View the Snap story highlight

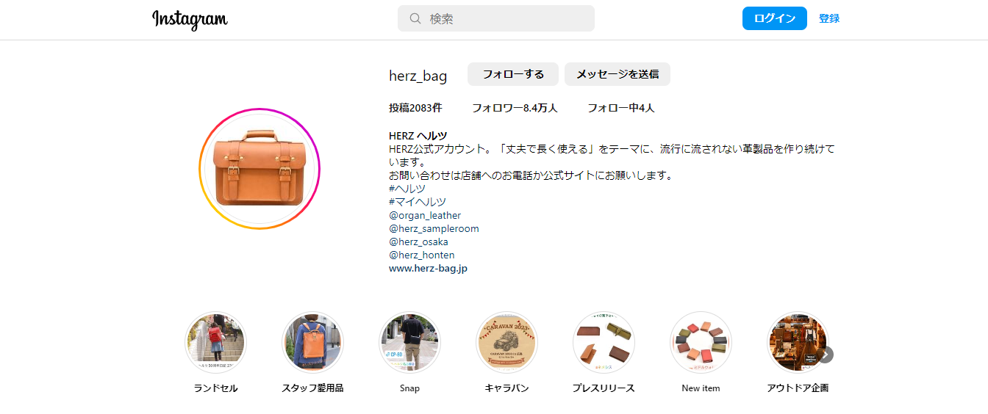(x=409, y=343)
